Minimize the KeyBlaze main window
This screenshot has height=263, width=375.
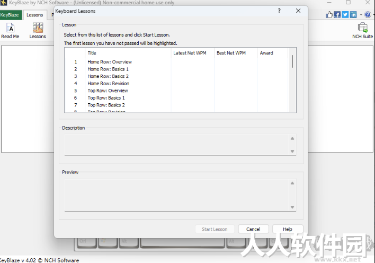329,3
